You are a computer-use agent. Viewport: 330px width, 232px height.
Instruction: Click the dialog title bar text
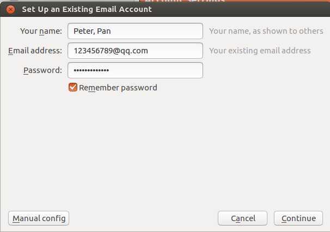pos(87,9)
